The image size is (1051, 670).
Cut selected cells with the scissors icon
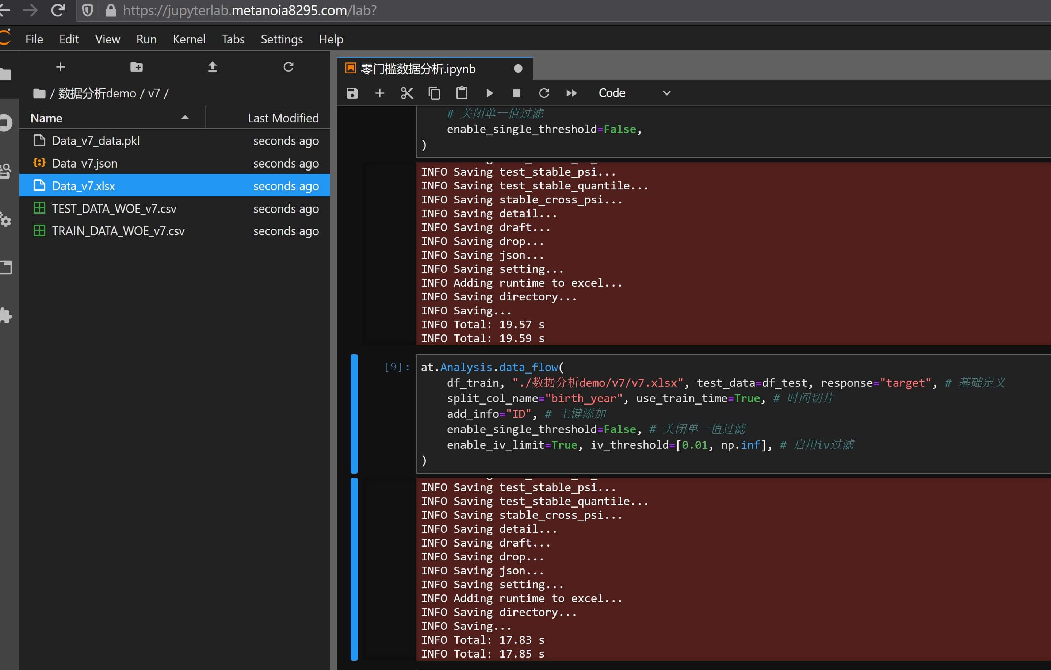pyautogui.click(x=407, y=93)
